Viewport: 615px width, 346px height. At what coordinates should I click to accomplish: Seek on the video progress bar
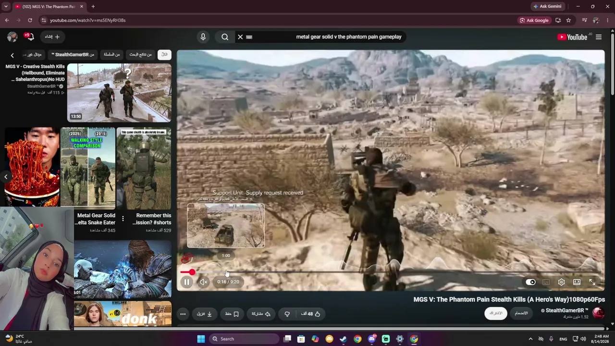coord(391,272)
